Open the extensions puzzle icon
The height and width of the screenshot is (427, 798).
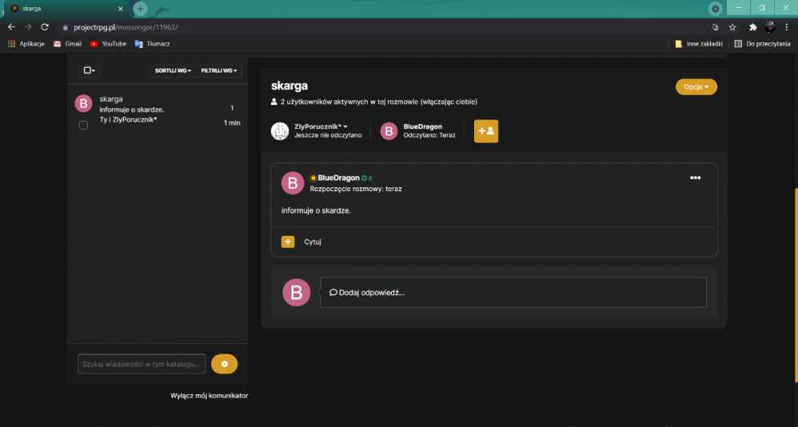point(753,27)
